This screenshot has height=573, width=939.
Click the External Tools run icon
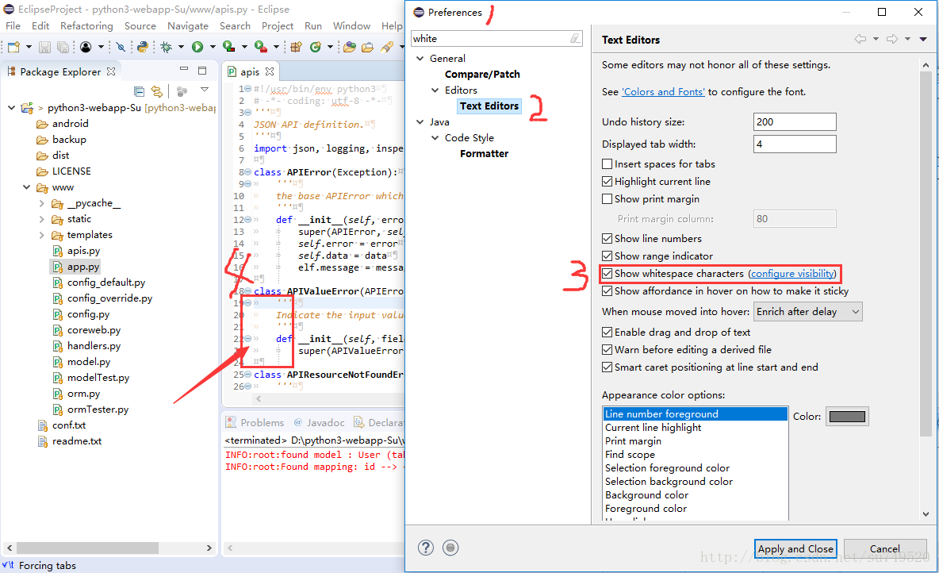260,47
